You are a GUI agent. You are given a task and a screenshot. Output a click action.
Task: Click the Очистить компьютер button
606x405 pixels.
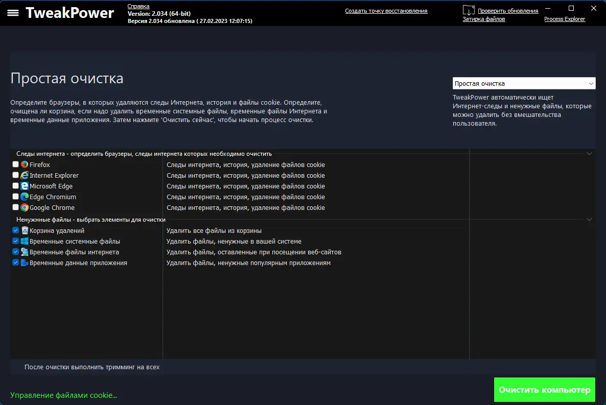[x=544, y=390]
